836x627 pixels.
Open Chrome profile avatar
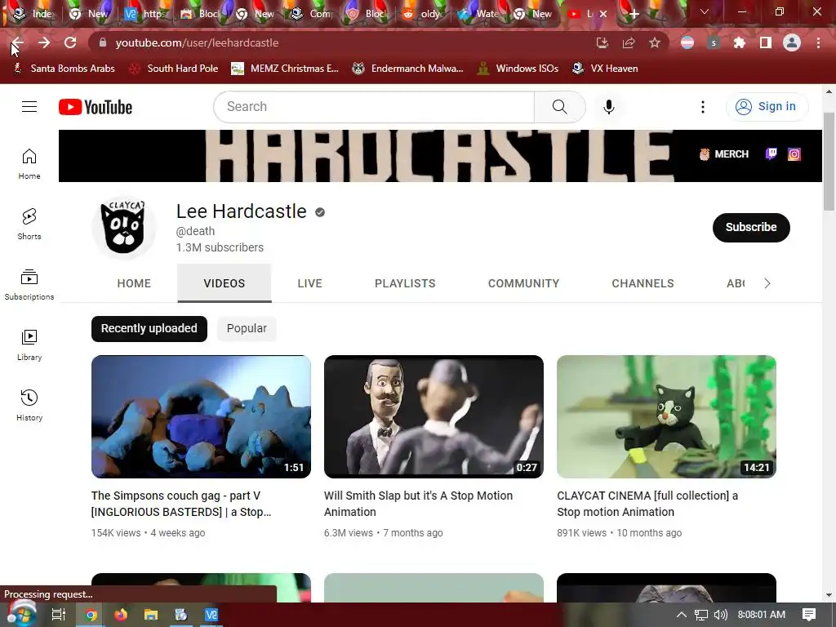(x=792, y=42)
